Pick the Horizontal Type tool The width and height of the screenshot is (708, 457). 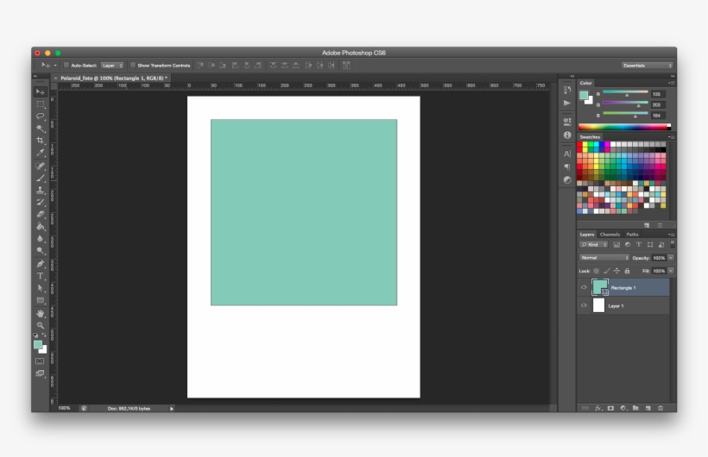click(41, 276)
